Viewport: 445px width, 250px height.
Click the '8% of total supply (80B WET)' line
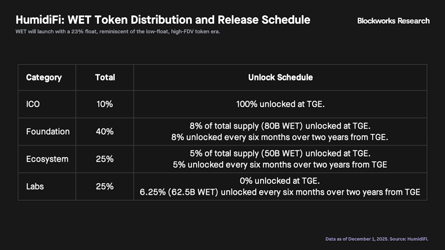pos(280,127)
